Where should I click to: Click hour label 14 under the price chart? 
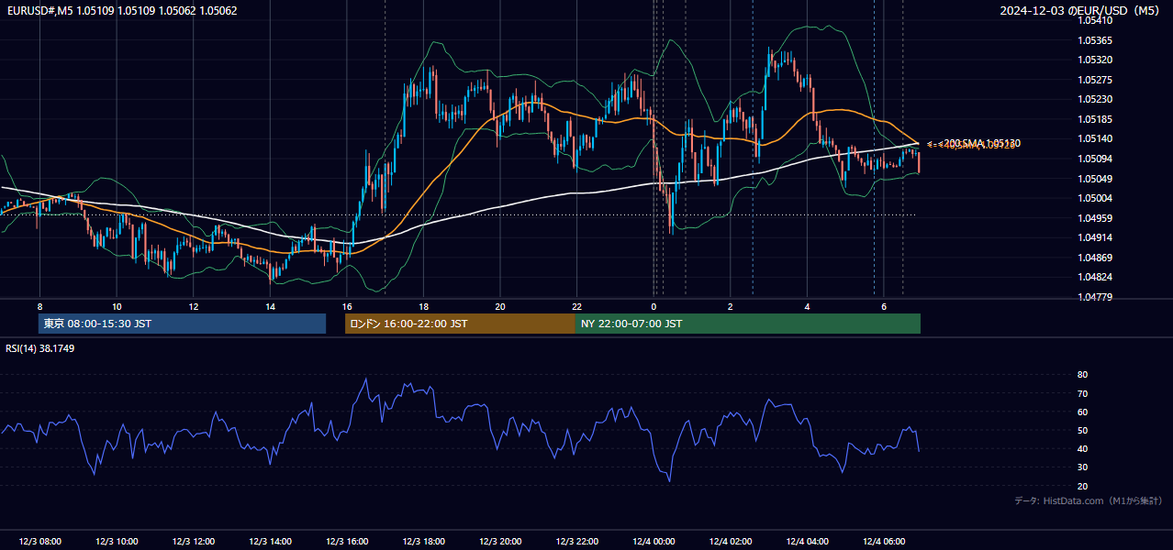[x=270, y=306]
